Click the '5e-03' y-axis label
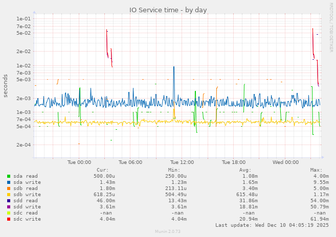The height and width of the screenshot is (237, 336). point(24,80)
